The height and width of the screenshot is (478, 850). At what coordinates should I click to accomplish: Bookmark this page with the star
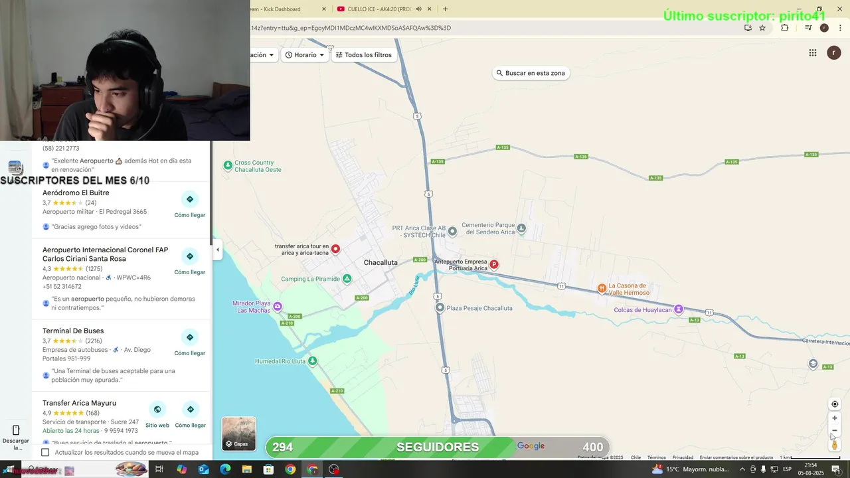(x=762, y=28)
